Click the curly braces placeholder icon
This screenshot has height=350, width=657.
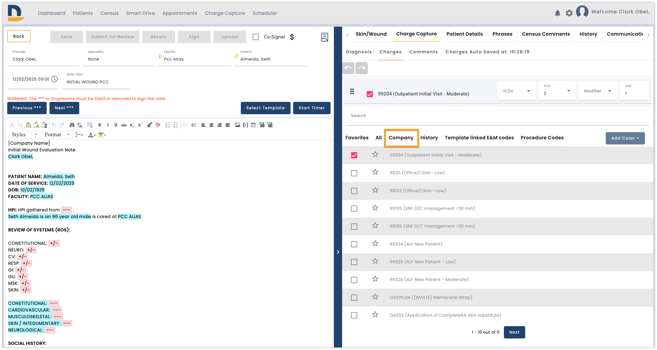pos(245,125)
